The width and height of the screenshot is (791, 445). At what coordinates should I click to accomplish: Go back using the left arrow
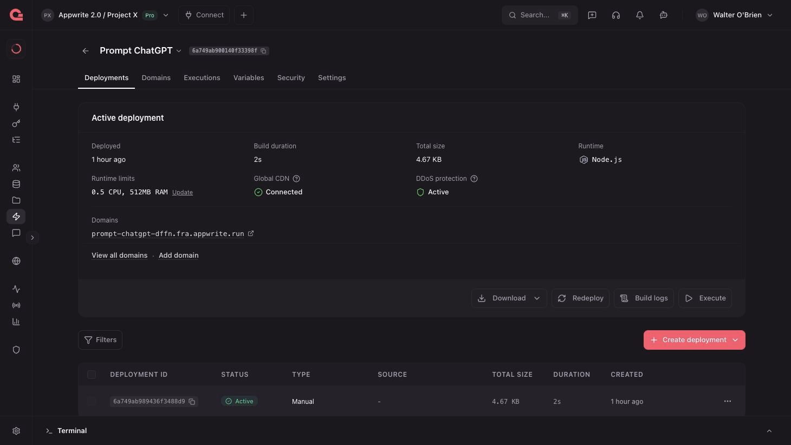pos(86,51)
